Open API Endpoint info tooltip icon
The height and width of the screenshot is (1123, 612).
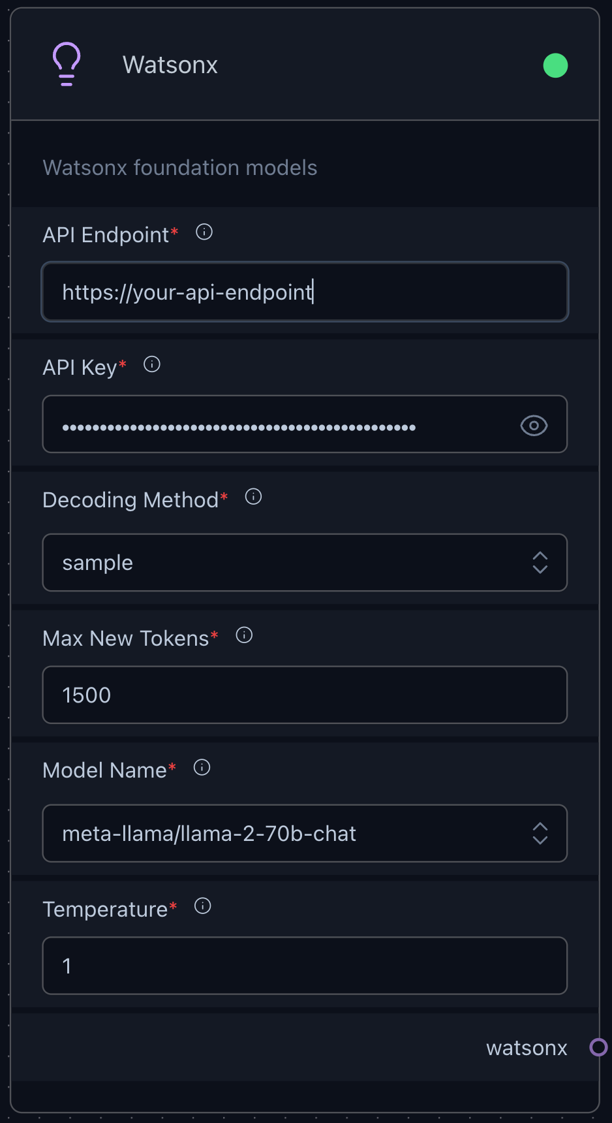[x=204, y=232]
